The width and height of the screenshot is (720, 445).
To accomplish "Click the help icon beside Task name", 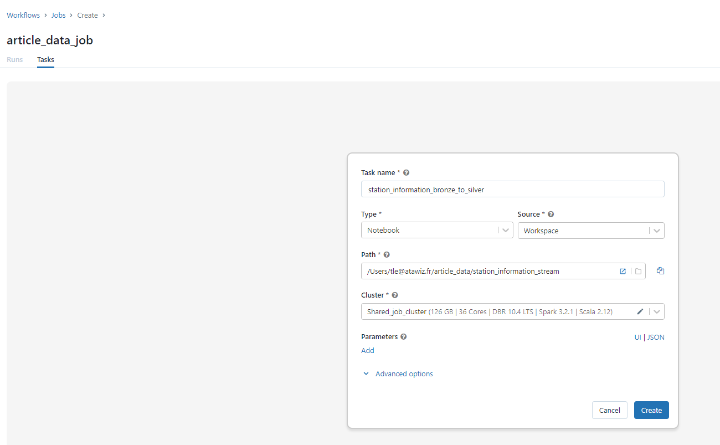I will pos(407,173).
